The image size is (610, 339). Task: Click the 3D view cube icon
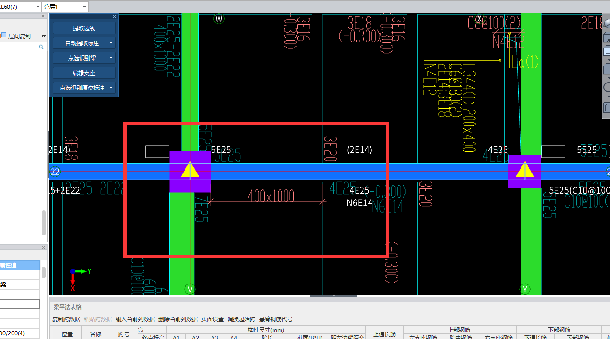[607, 38]
